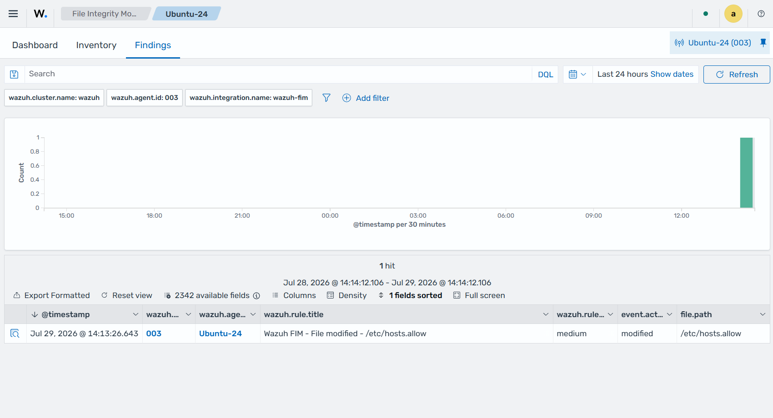
Task: Open the Columns selector
Action: [294, 295]
